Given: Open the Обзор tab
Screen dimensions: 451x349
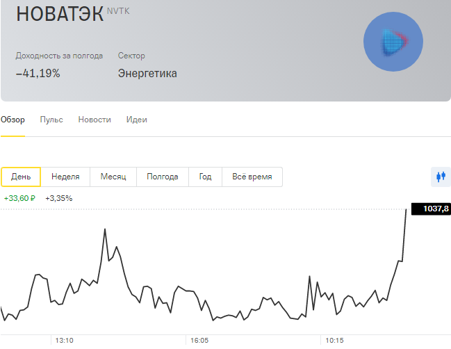Looking at the screenshot, I should click(x=13, y=120).
